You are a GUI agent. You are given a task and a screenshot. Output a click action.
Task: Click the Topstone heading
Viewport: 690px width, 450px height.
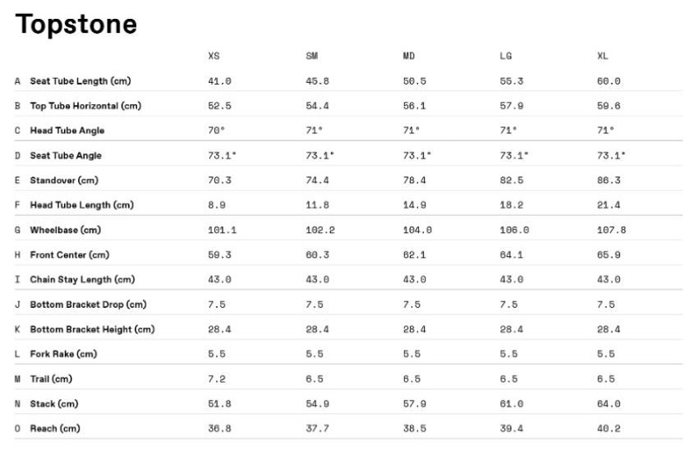[x=76, y=25]
